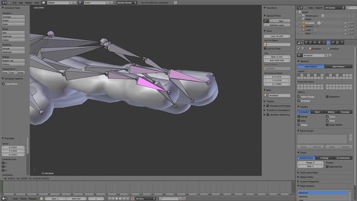The width and height of the screenshot is (357, 201).
Task: Click the properties editor-type icon
Action: (x=300, y=42)
